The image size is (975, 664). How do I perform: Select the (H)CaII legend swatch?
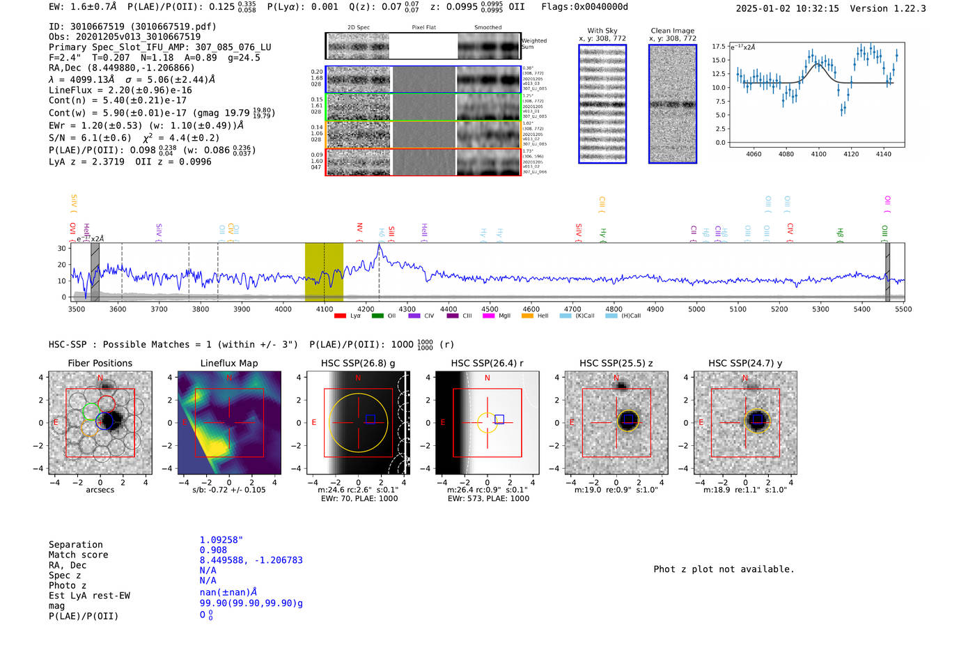coord(611,316)
